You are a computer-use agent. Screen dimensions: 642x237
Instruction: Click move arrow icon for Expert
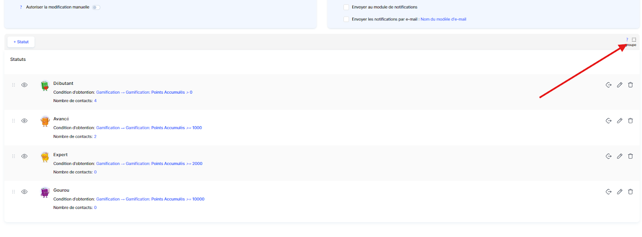pyautogui.click(x=609, y=156)
